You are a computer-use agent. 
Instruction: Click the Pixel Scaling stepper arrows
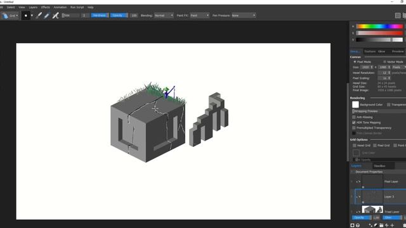tap(389, 78)
